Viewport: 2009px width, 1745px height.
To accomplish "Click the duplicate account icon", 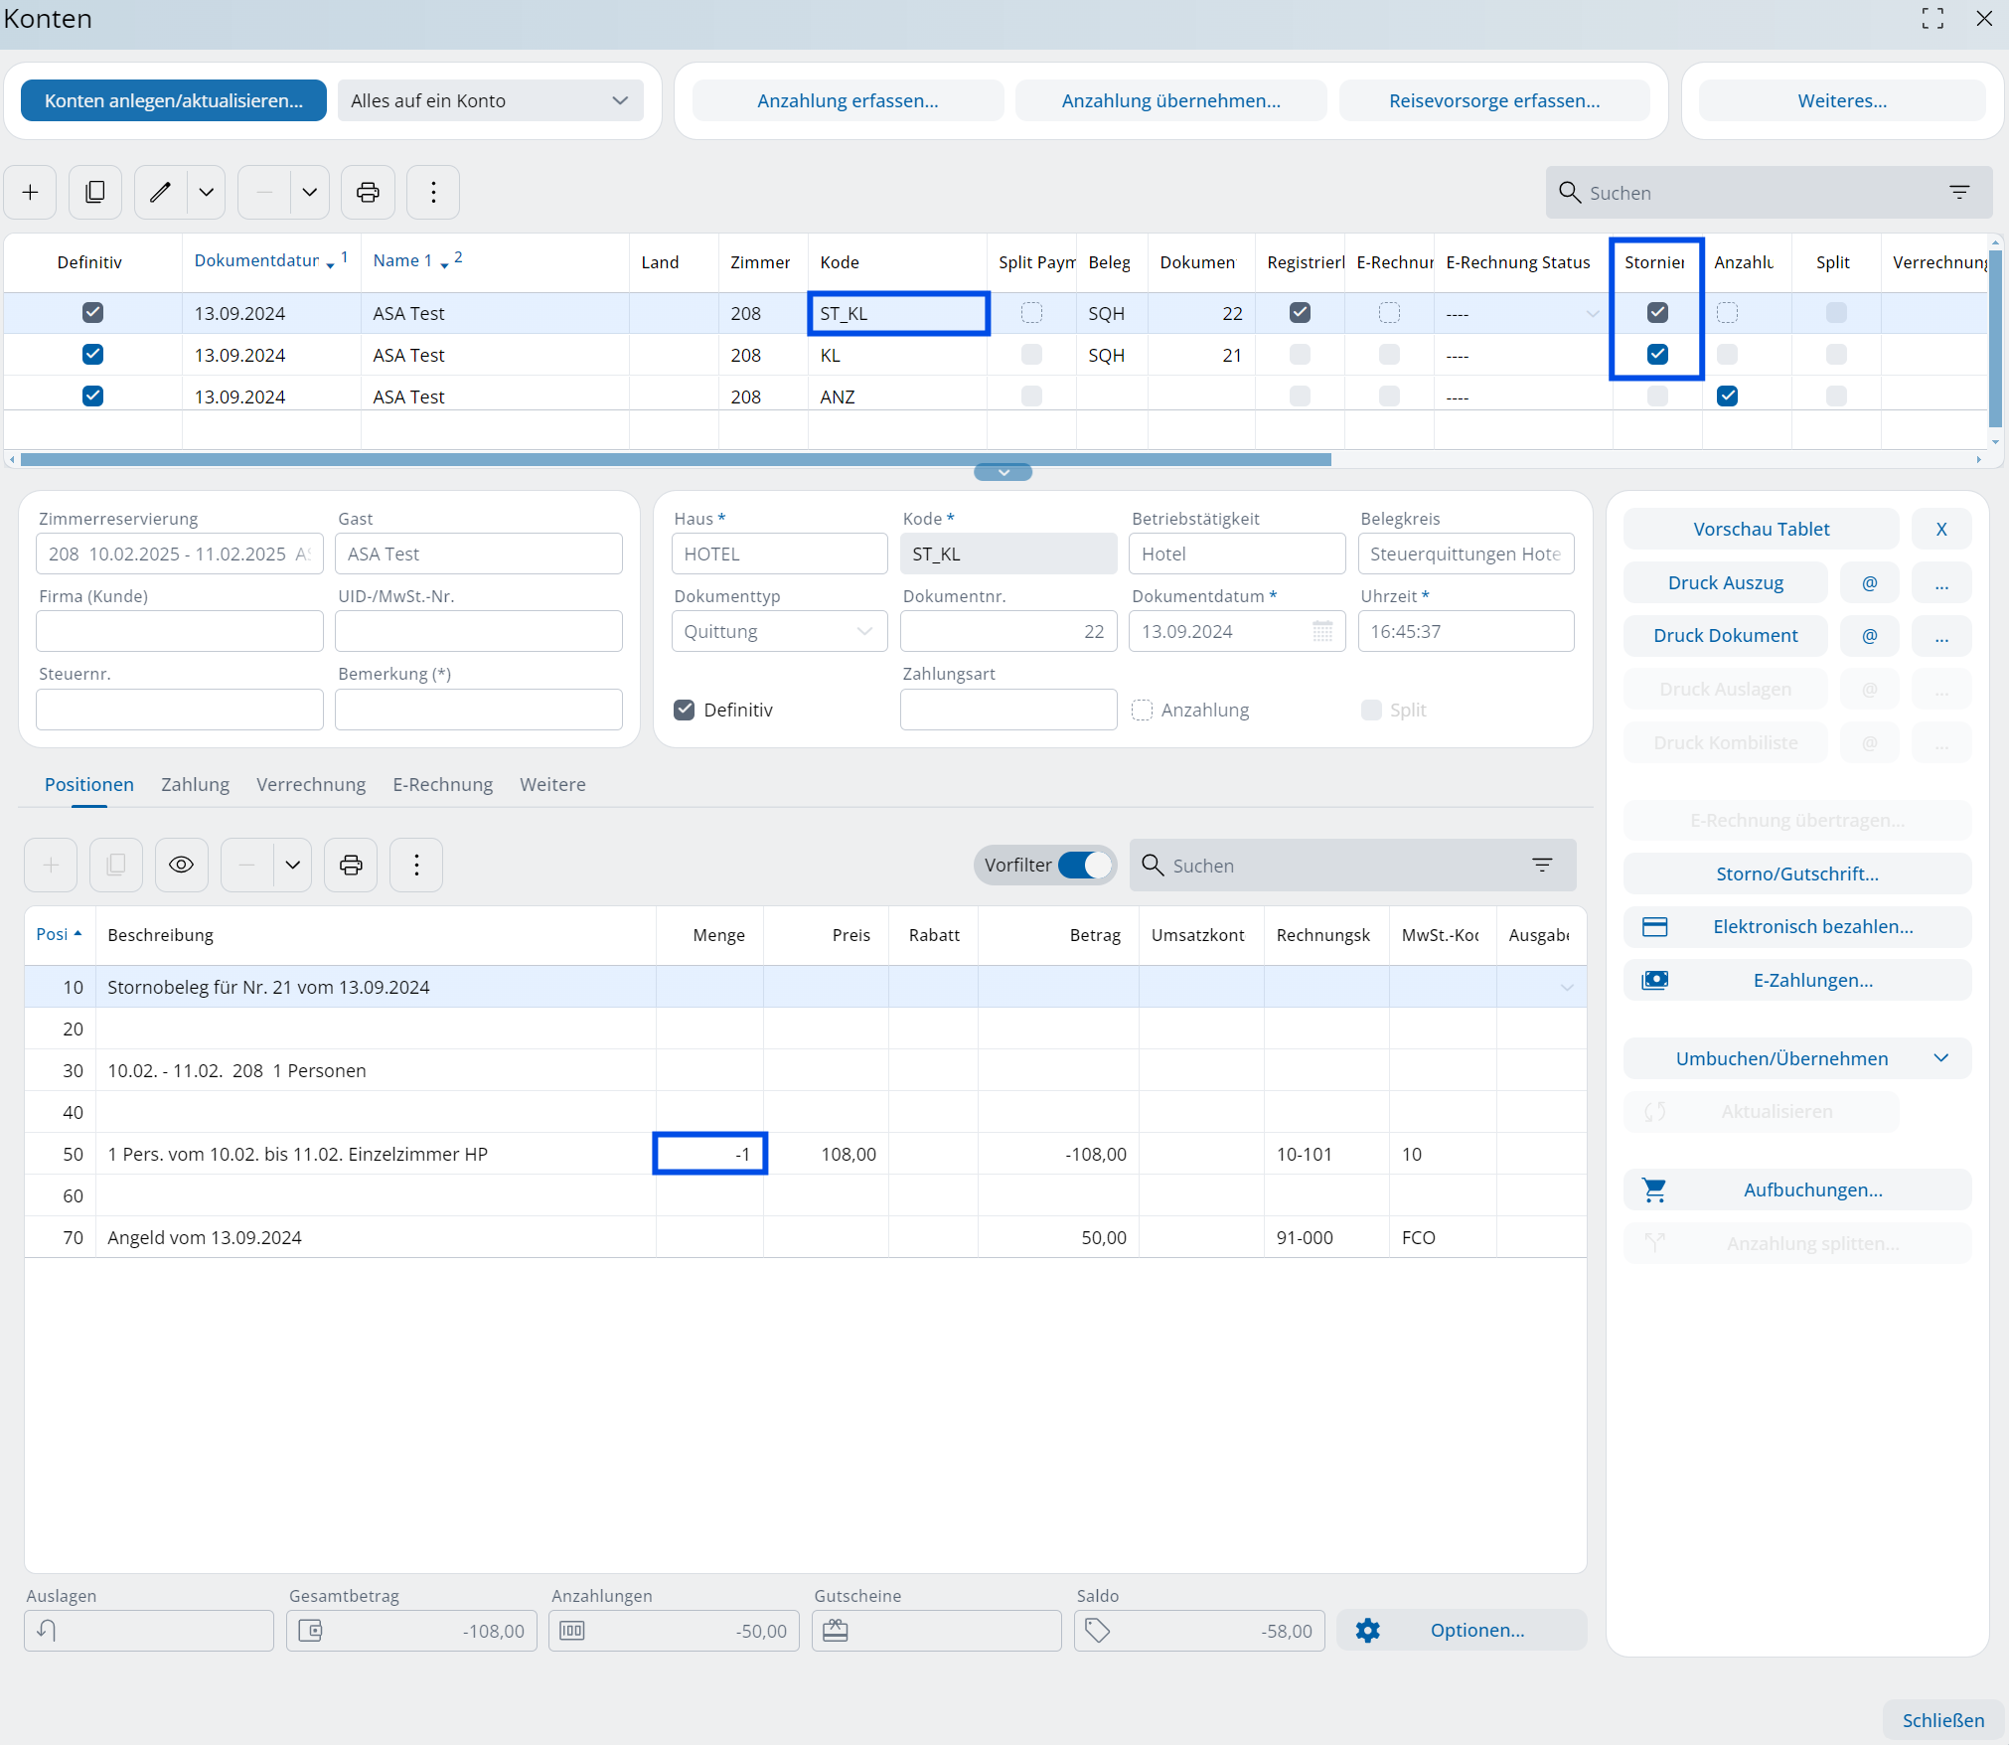I will coord(95,192).
